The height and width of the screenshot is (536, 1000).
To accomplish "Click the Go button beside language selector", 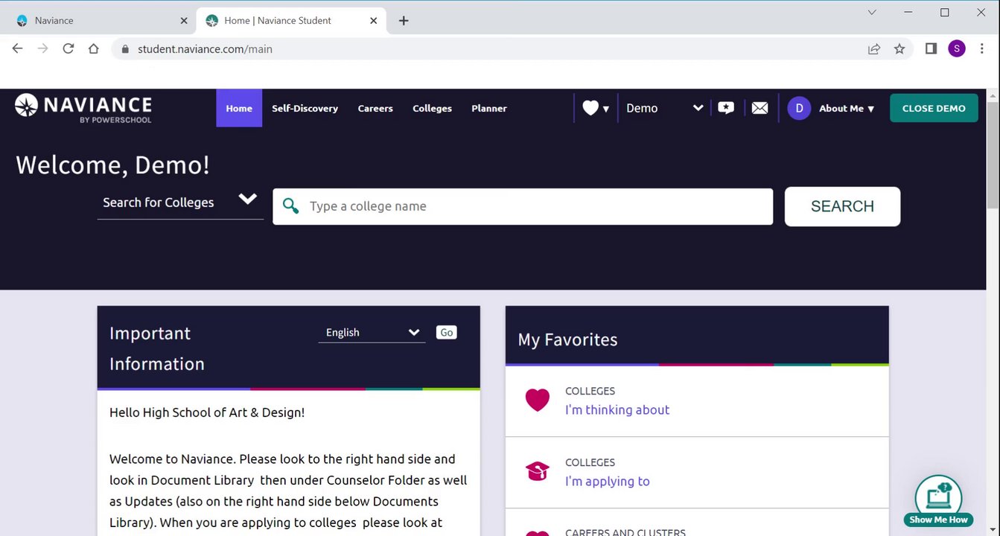I will 447,333.
